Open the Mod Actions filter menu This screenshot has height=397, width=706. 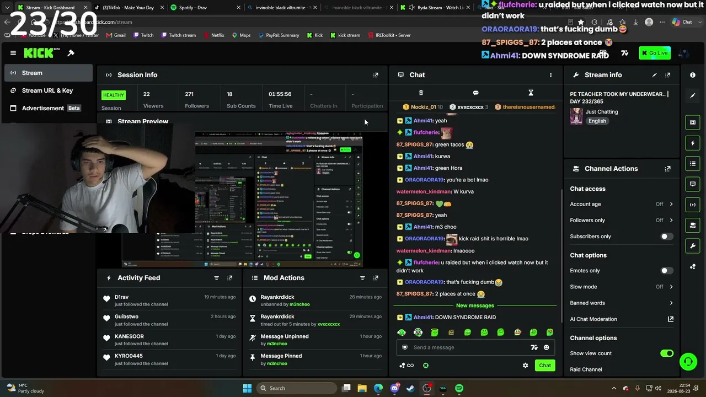click(362, 278)
